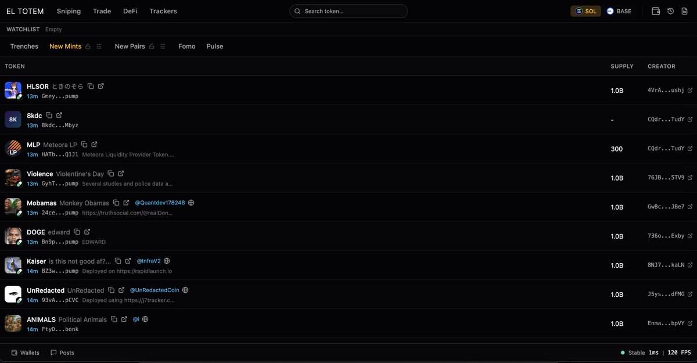Click the CREATOR column header

point(662,66)
